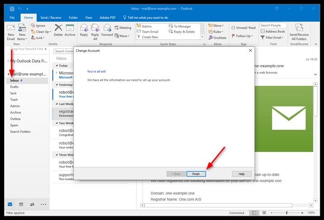Click the zoom slider handle

[x=286, y=213]
